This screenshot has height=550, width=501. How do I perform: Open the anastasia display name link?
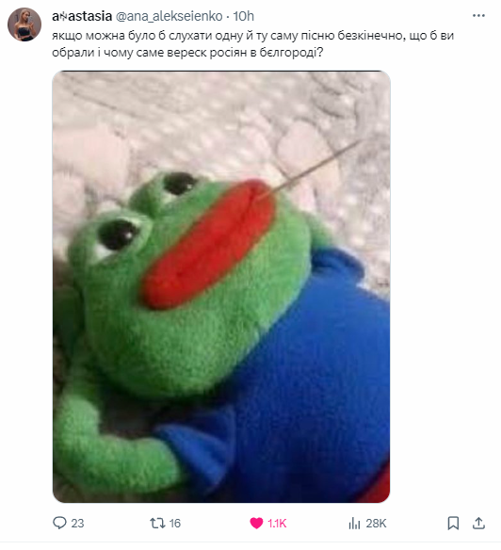coord(82,16)
